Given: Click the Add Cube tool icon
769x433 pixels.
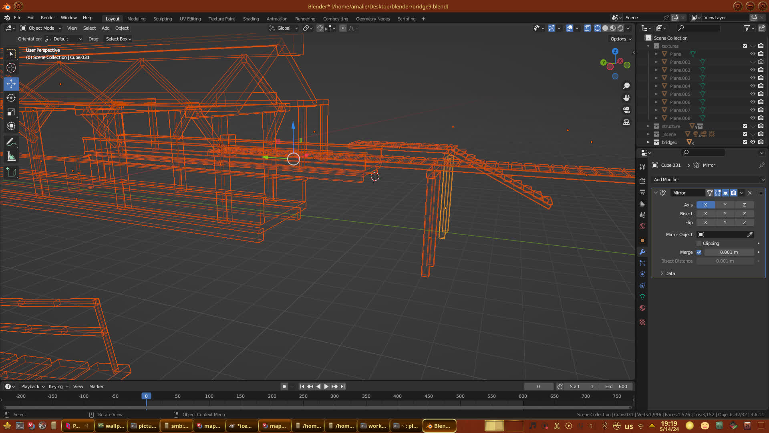Looking at the screenshot, I should pyautogui.click(x=11, y=172).
